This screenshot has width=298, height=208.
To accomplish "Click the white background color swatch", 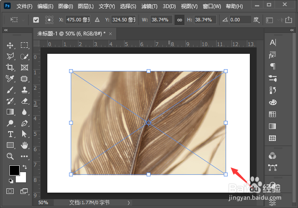I will (23, 179).
